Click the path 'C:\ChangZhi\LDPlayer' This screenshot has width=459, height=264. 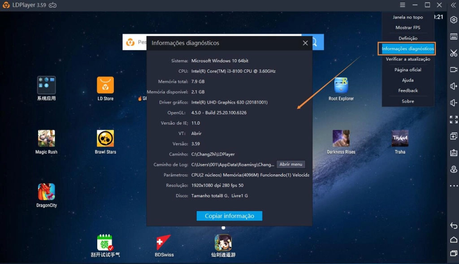coord(213,154)
